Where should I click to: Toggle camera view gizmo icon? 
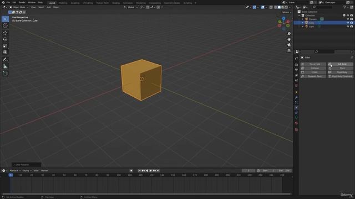coord(289,45)
